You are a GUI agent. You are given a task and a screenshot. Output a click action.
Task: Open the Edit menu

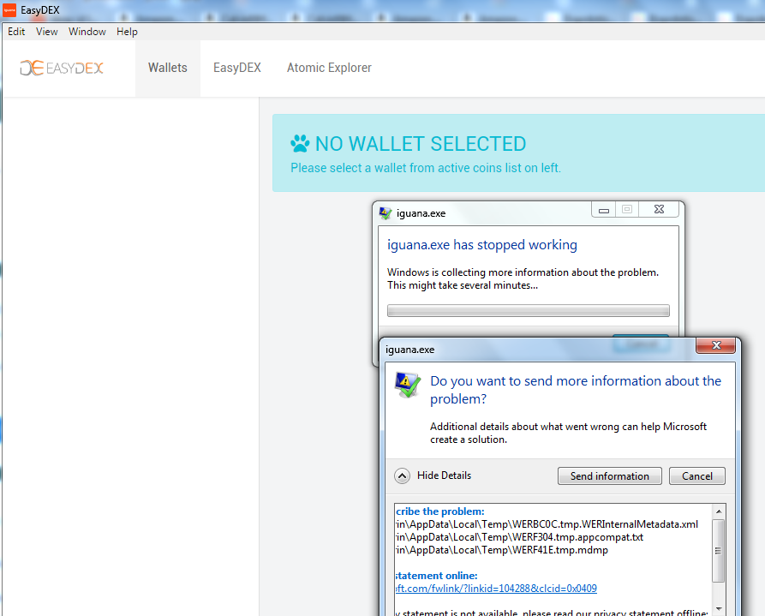pyautogui.click(x=16, y=32)
